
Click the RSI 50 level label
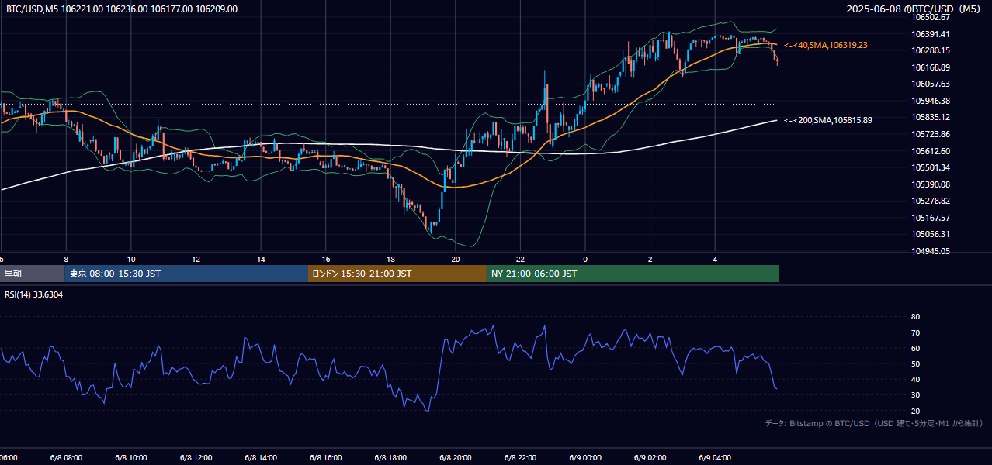[916, 363]
